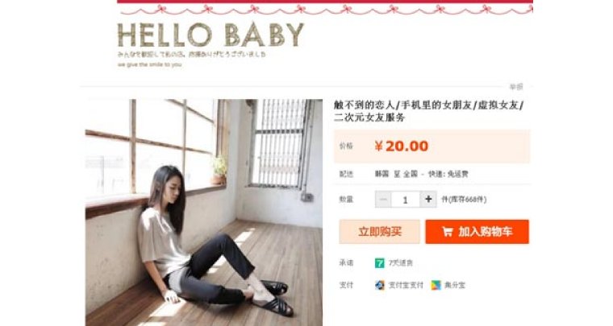The width and height of the screenshot is (613, 326).
Task: Open the 举报 report link
Action: coord(515,87)
